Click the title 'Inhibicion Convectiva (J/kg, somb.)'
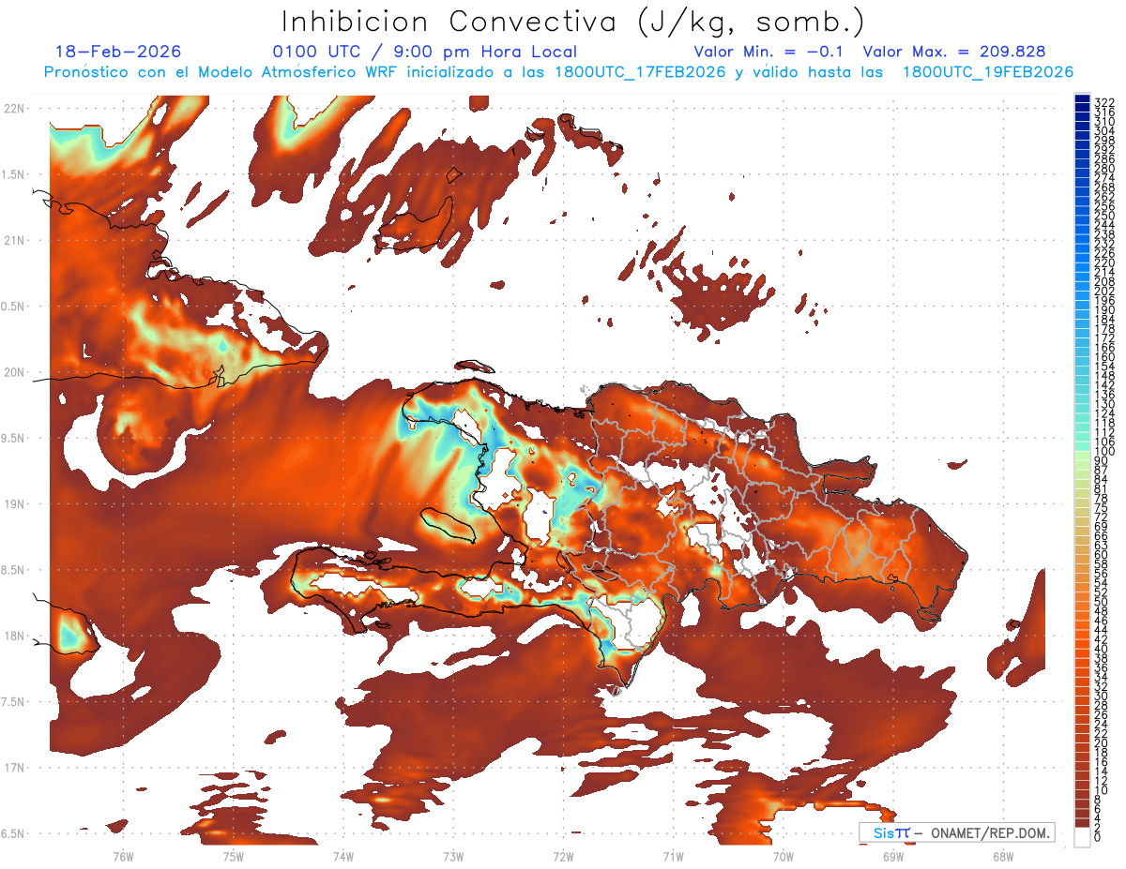 click(x=573, y=22)
